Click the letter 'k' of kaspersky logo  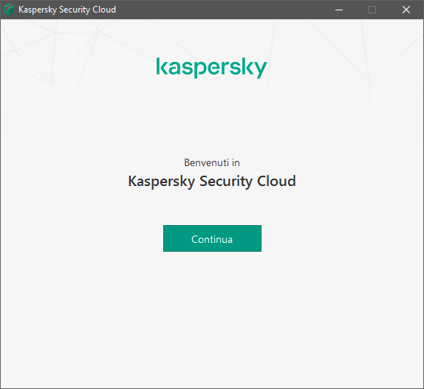[x=162, y=66]
